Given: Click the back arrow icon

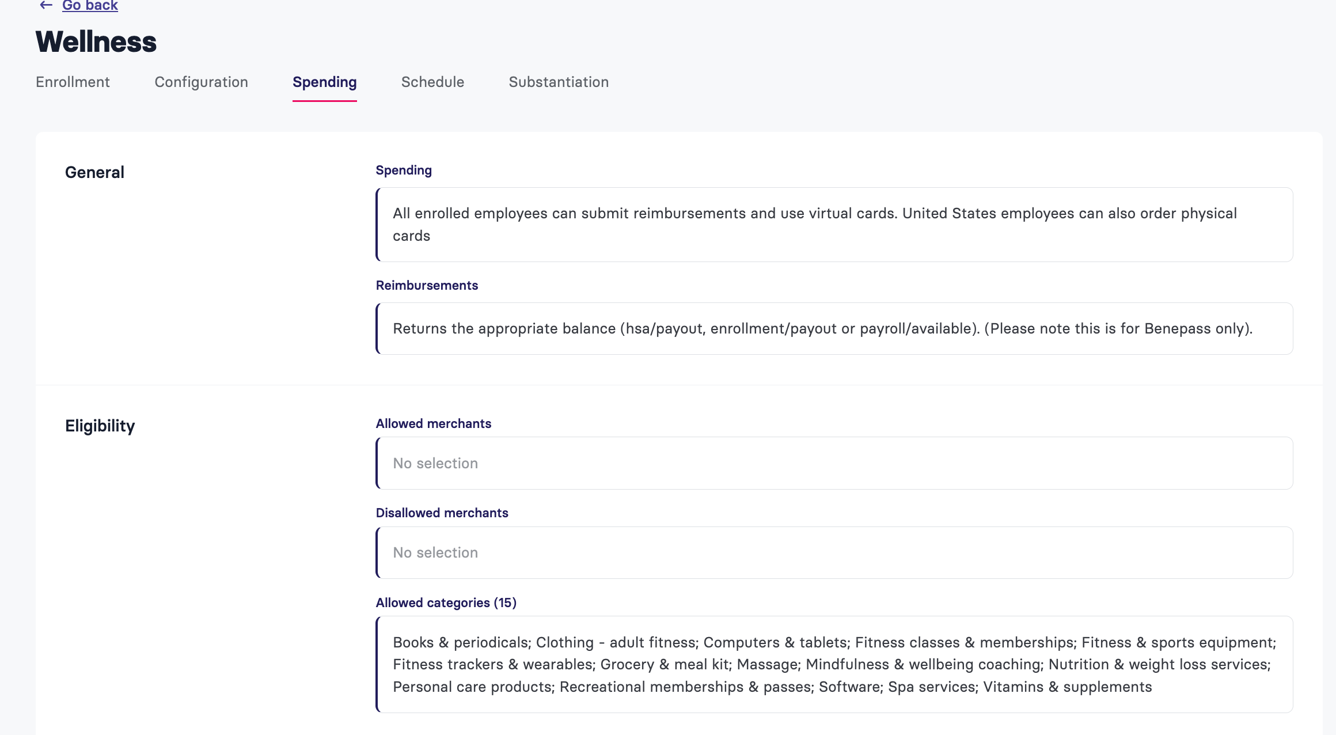Looking at the screenshot, I should coord(46,5).
